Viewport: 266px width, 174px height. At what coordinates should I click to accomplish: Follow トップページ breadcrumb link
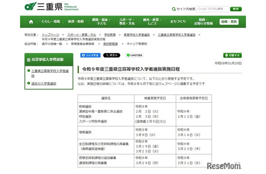[x=51, y=35]
